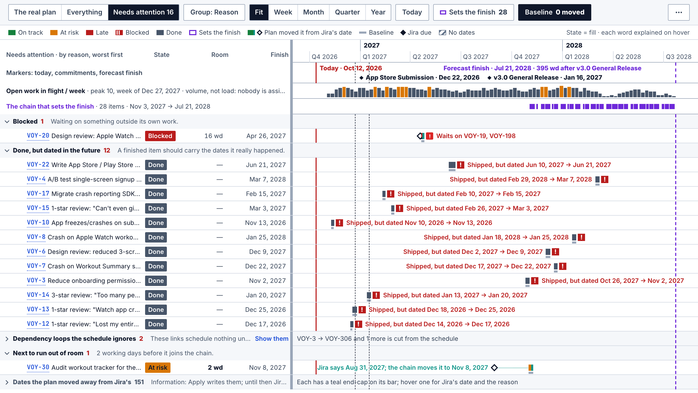Click the alert icon on VOY-4 timeline bar
698x393 pixels.
point(604,179)
